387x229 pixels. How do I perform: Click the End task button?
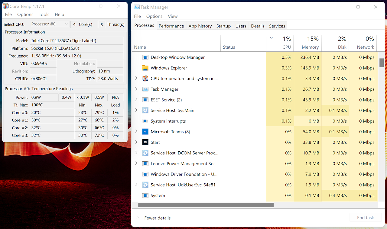point(366,218)
